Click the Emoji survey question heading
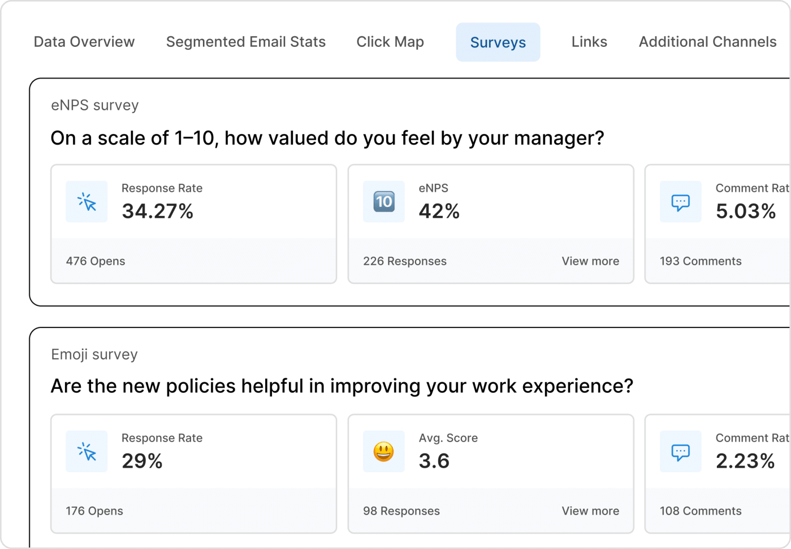Image resolution: width=791 pixels, height=549 pixels. (x=342, y=386)
